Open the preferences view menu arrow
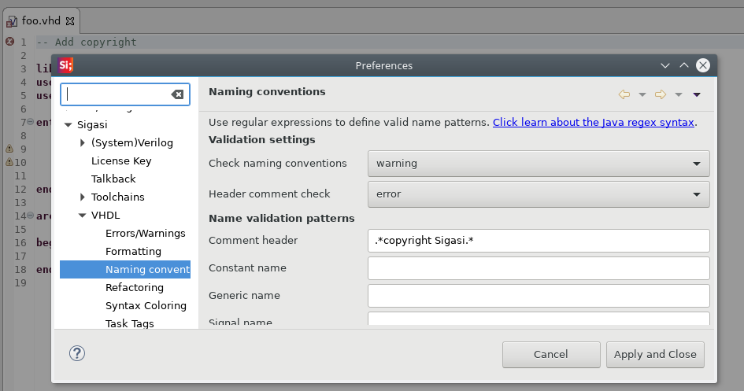 pos(697,94)
